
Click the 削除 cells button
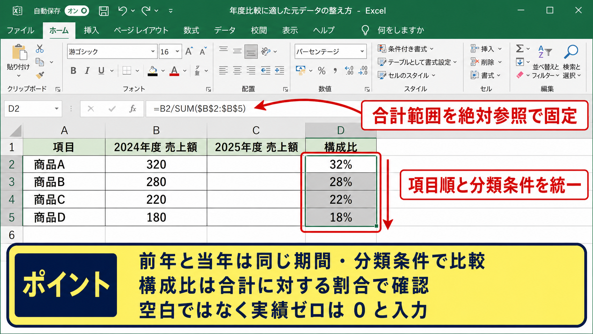[x=486, y=62]
